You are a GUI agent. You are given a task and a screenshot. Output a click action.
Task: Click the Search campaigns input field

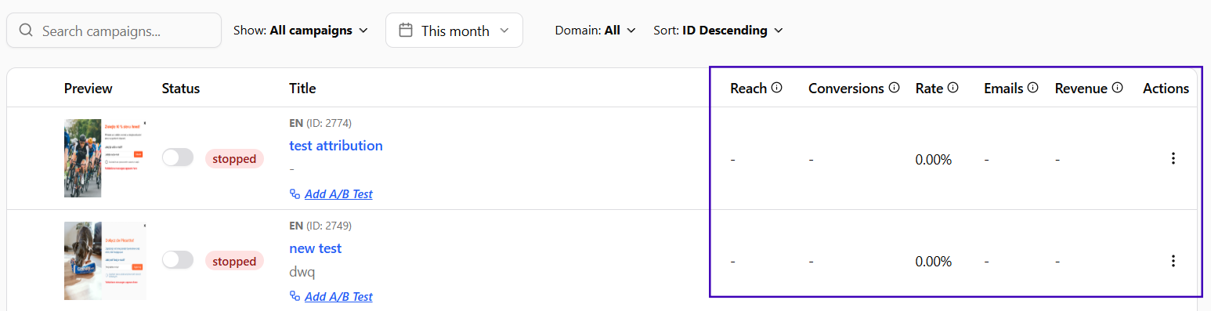(114, 31)
